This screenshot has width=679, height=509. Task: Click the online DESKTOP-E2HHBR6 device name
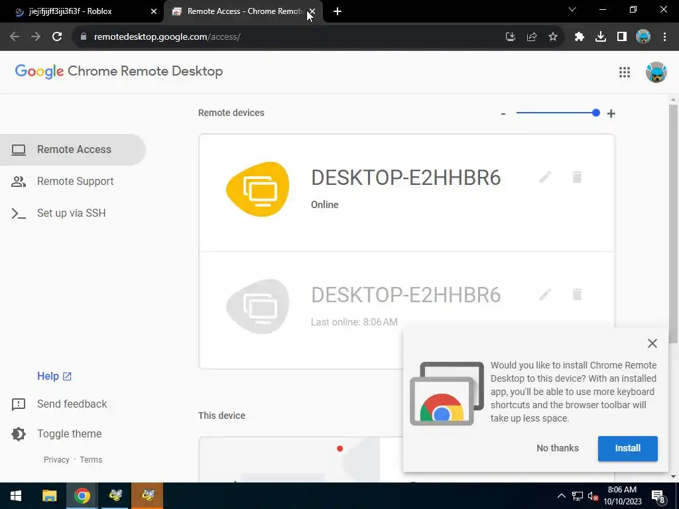coord(406,178)
